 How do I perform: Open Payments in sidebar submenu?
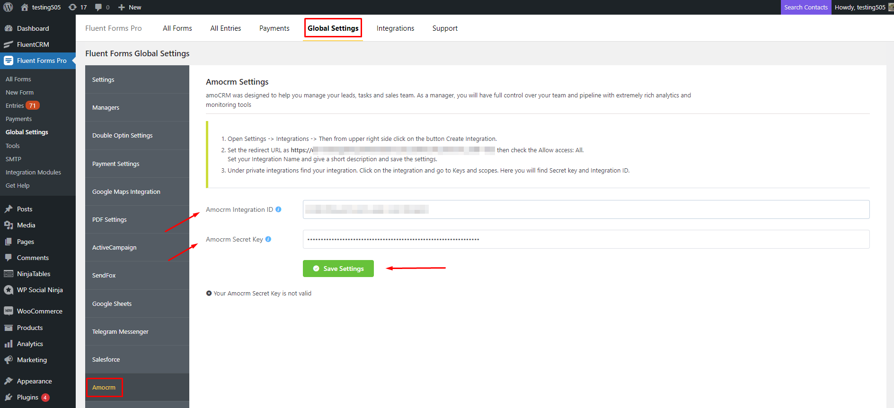(x=19, y=119)
